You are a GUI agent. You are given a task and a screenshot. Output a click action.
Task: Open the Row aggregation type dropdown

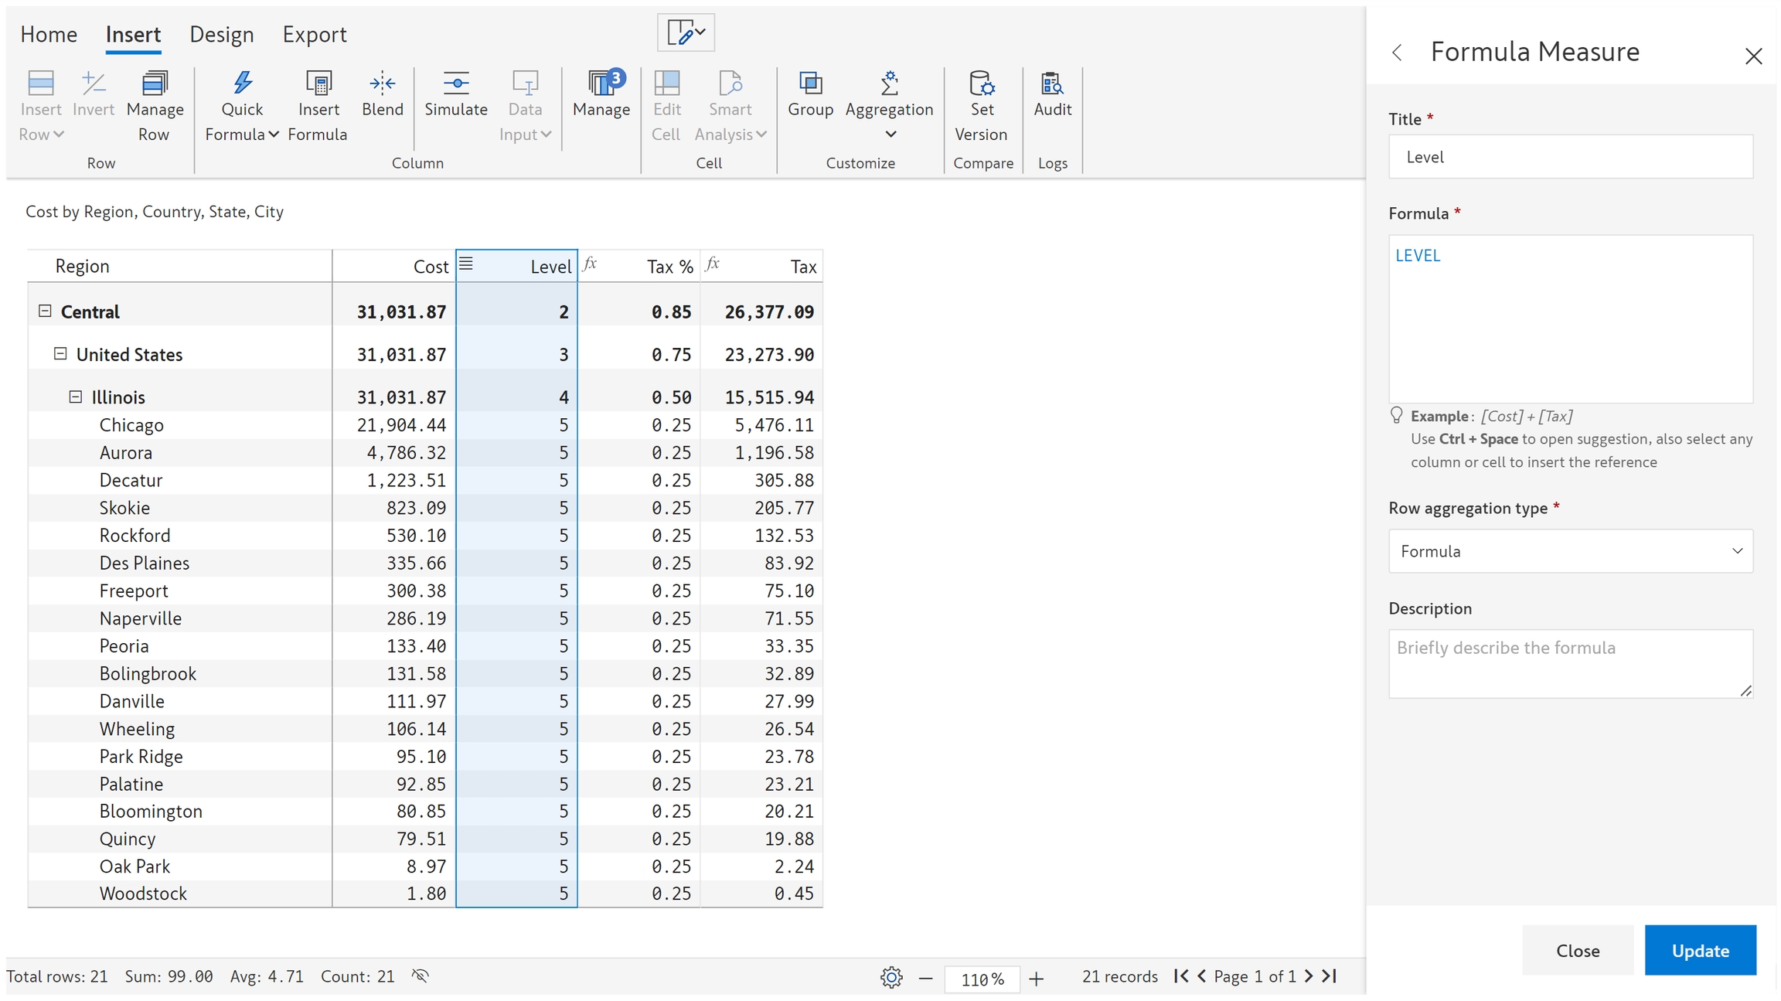tap(1570, 551)
